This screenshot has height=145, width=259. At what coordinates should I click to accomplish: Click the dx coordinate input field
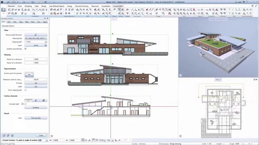click(58, 140)
